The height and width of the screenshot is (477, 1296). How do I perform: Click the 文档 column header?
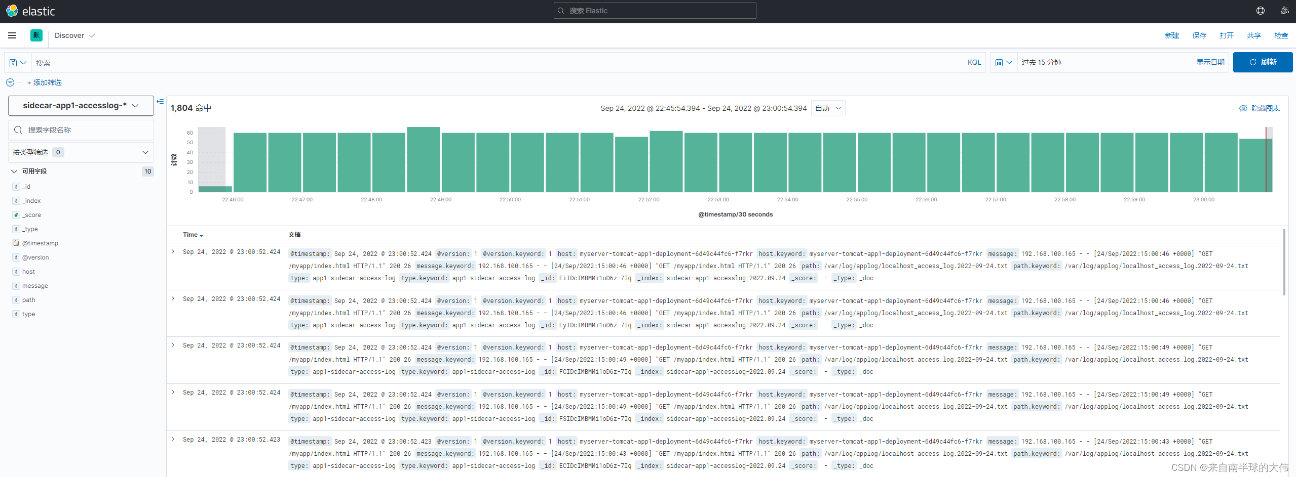tap(294, 235)
